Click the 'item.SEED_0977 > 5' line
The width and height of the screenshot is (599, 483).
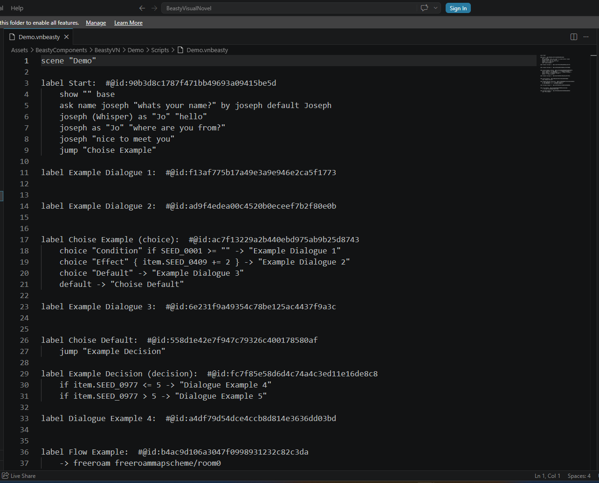tap(163, 396)
